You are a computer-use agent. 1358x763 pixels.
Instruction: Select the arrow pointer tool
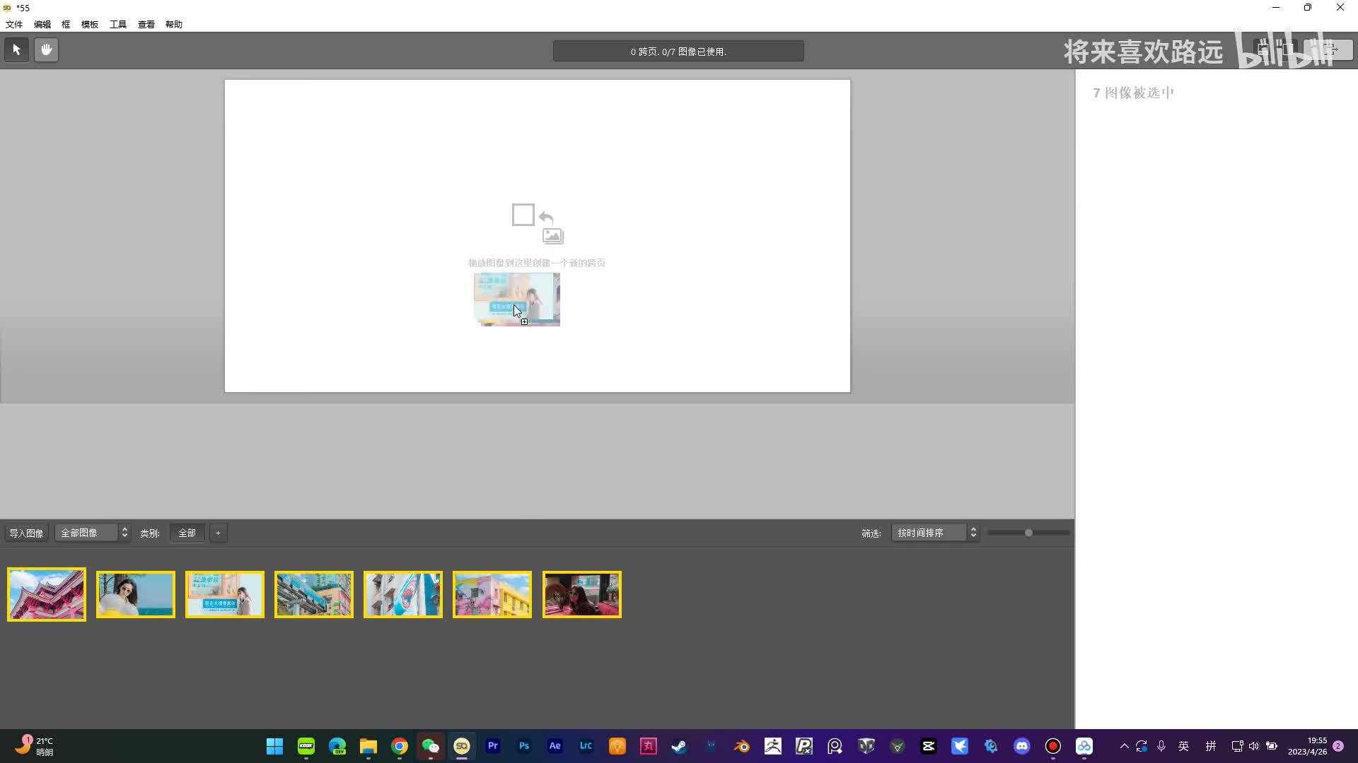[16, 50]
